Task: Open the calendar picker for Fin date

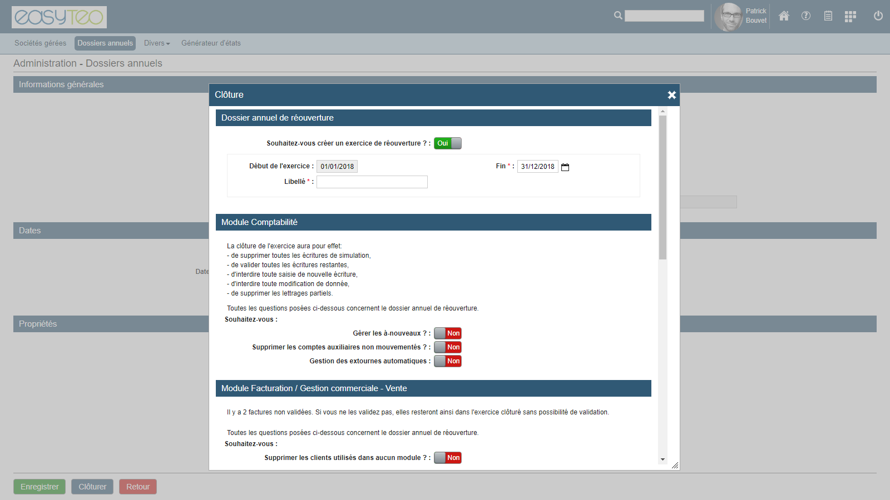Action: point(565,167)
